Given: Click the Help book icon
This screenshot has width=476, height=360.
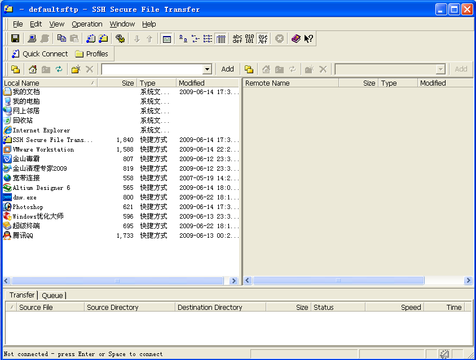Looking at the screenshot, I should coord(296,38).
